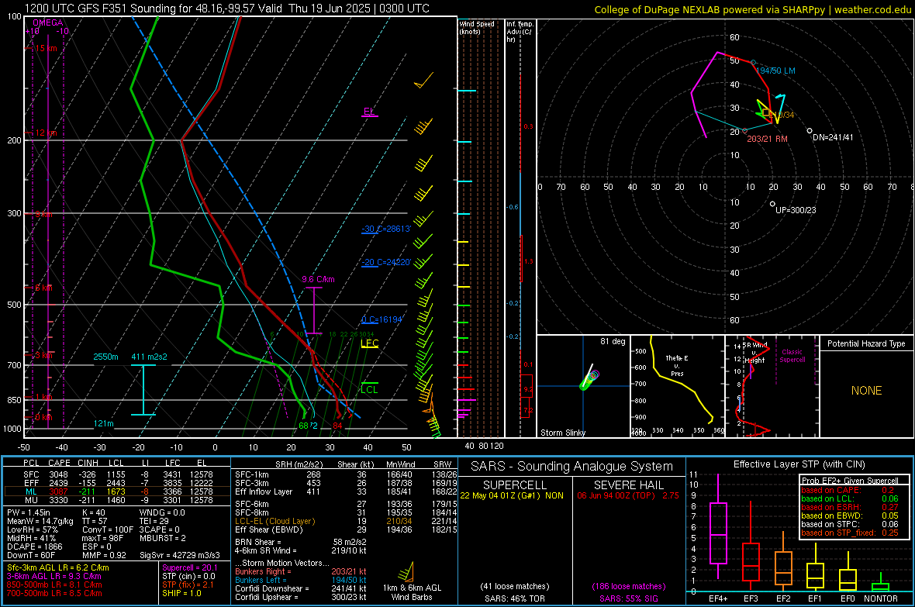Click the yellow LFC marker on the skew-T
This screenshot has height=607, width=915.
[369, 343]
